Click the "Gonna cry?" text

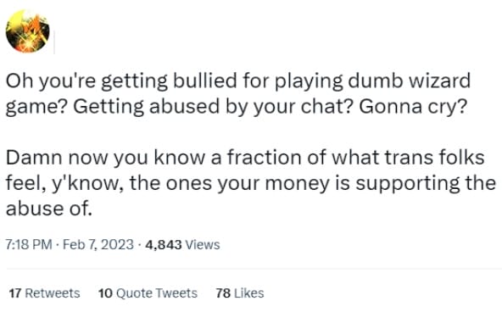coord(413,107)
